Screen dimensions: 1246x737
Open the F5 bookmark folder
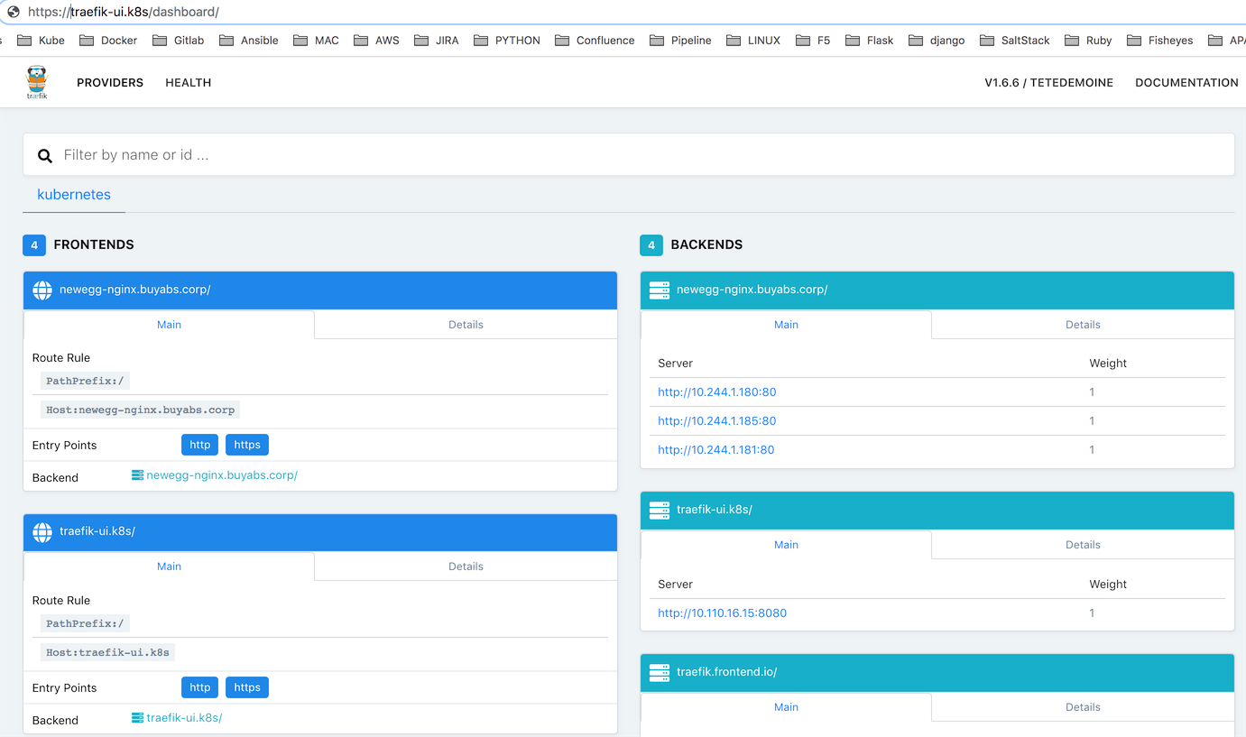click(x=813, y=41)
